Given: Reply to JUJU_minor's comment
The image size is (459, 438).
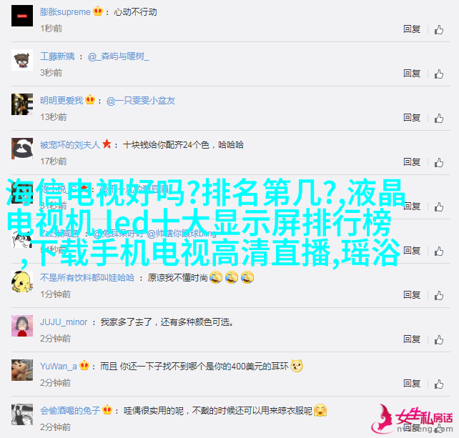Looking at the screenshot, I should (412, 339).
